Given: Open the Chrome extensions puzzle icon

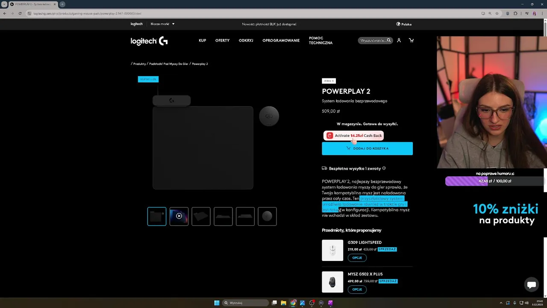Looking at the screenshot, I should click(x=515, y=13).
